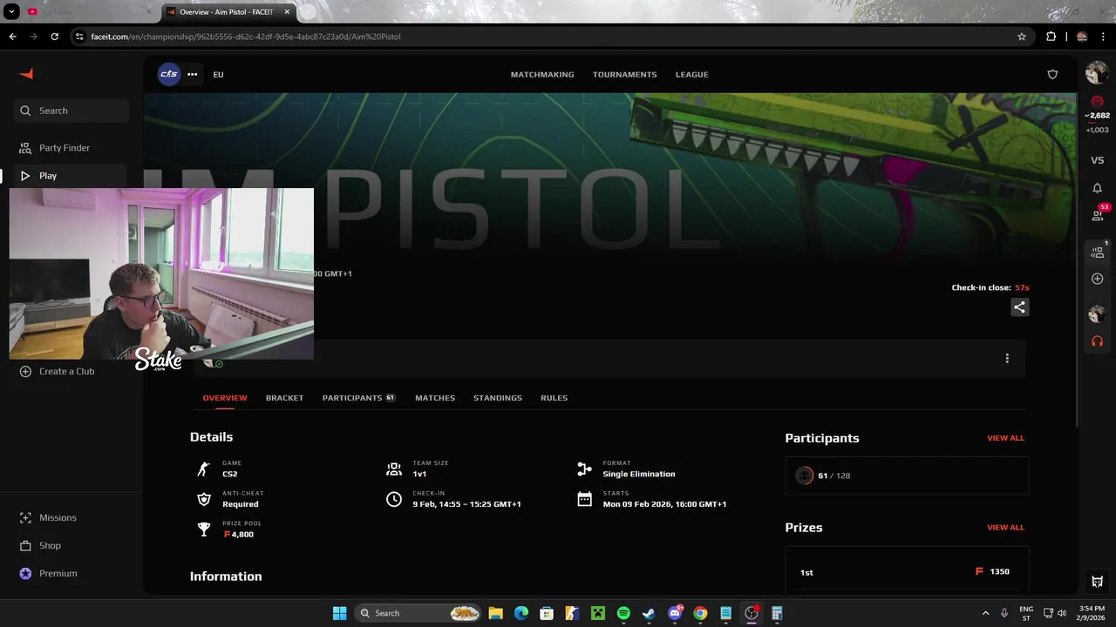Open the user profile avatar at top right
This screenshot has height=627, width=1116.
(x=1097, y=73)
